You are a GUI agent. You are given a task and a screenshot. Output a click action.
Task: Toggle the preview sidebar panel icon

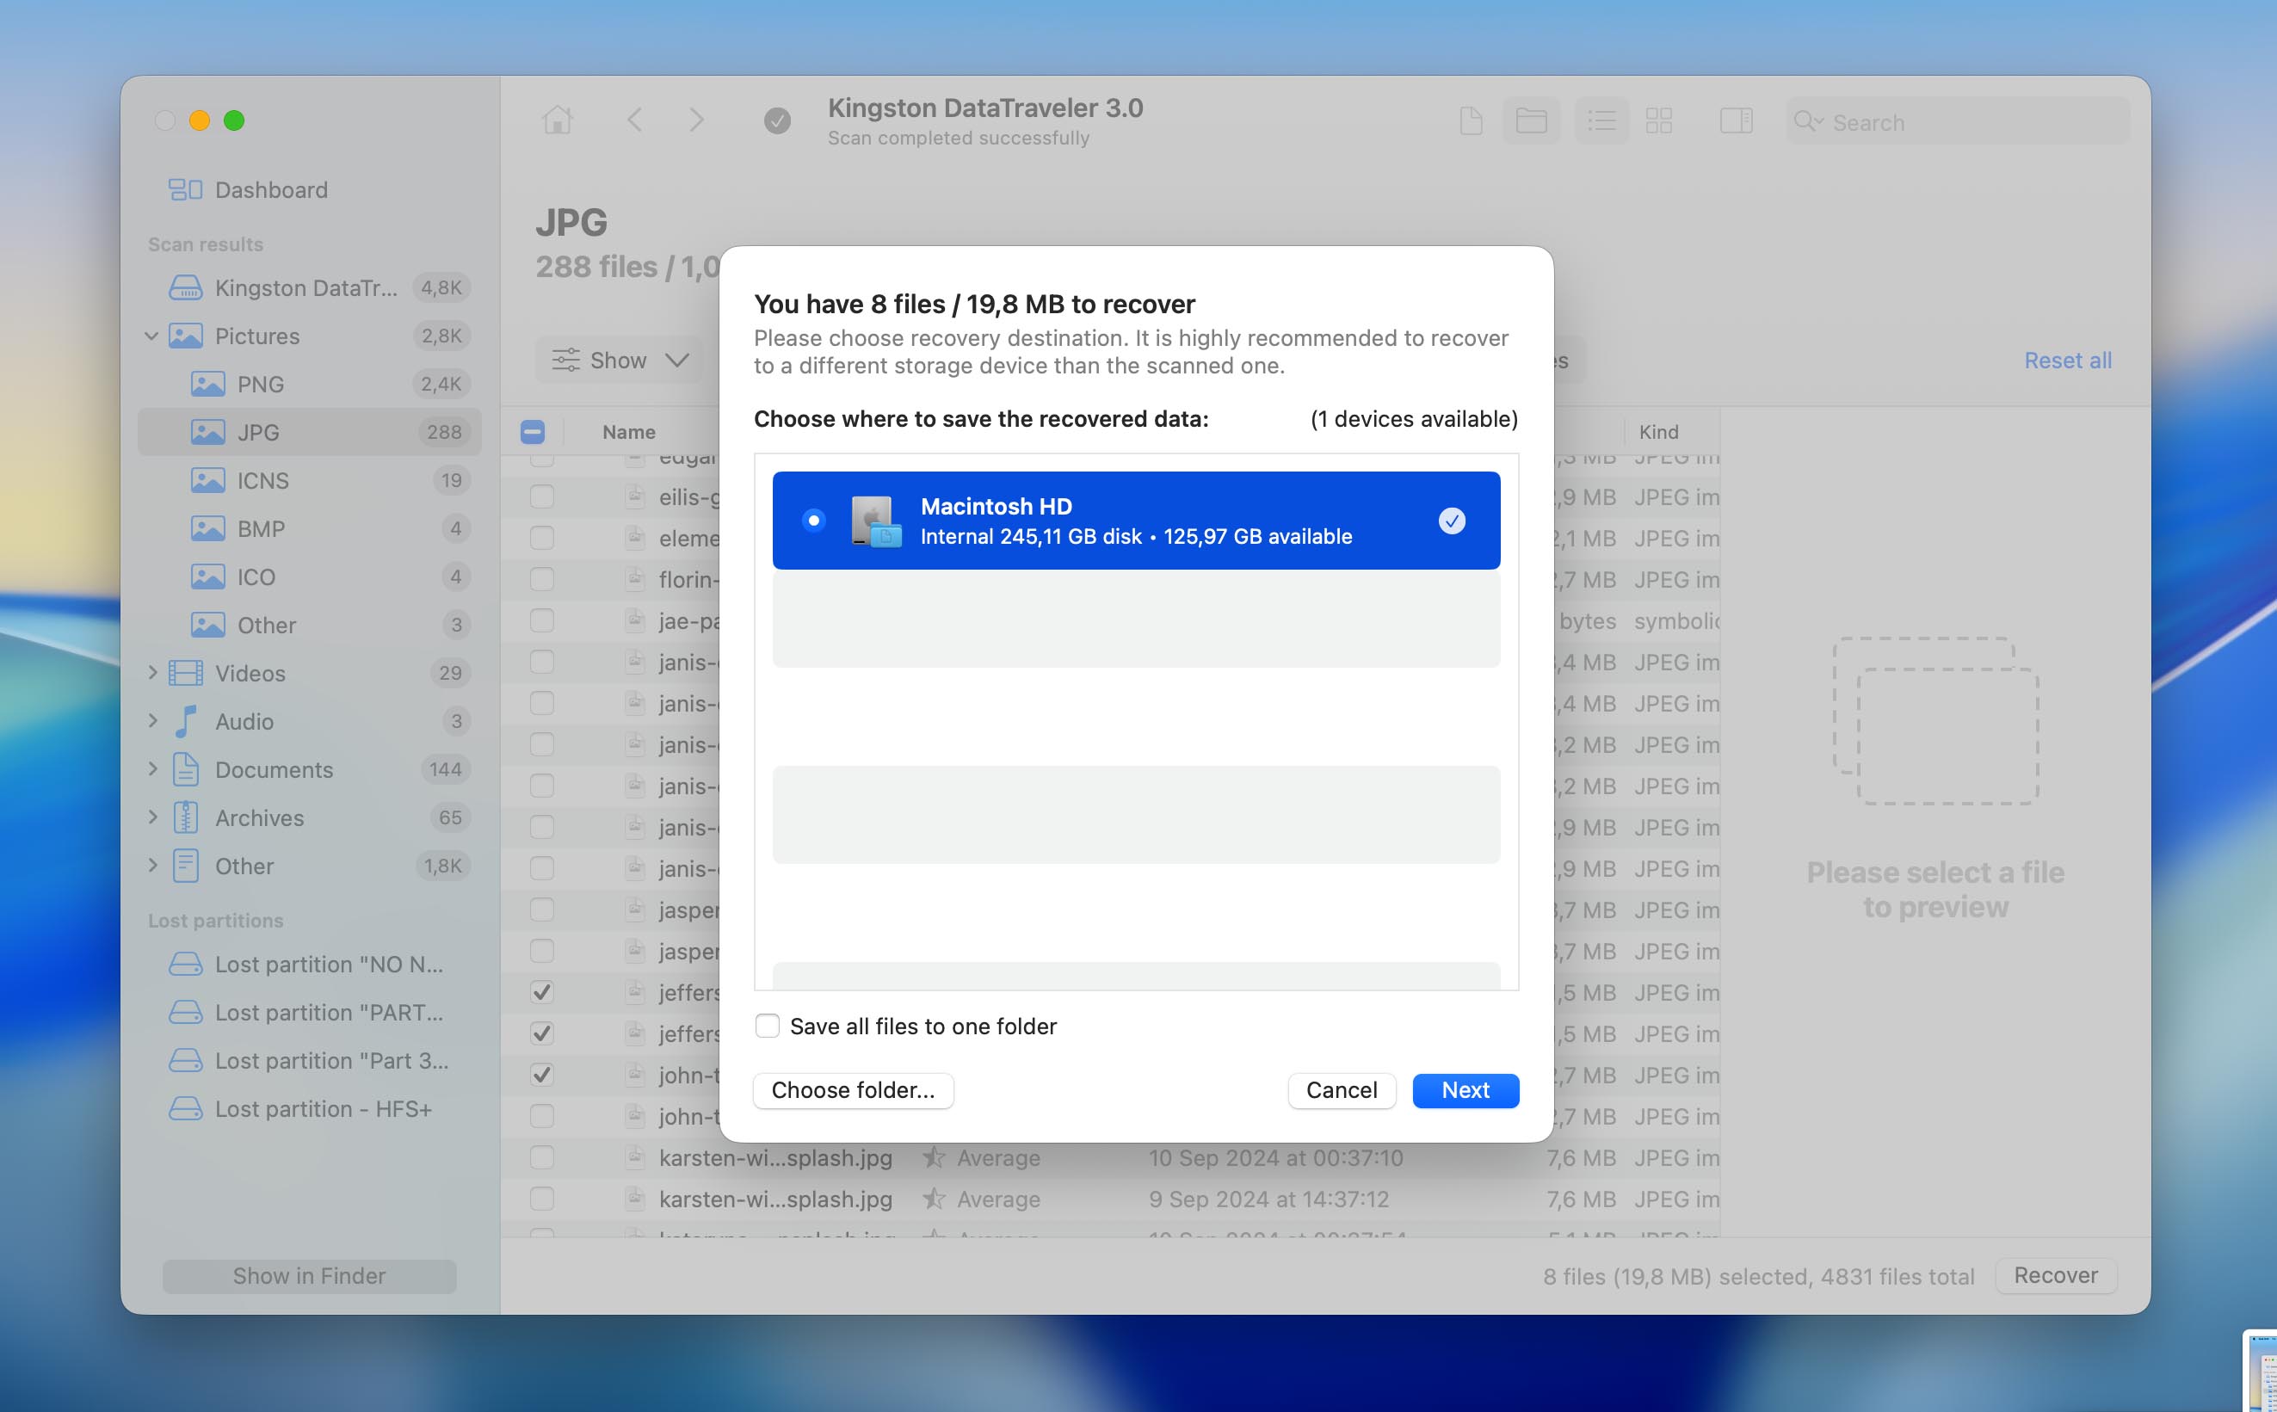coord(1736,120)
